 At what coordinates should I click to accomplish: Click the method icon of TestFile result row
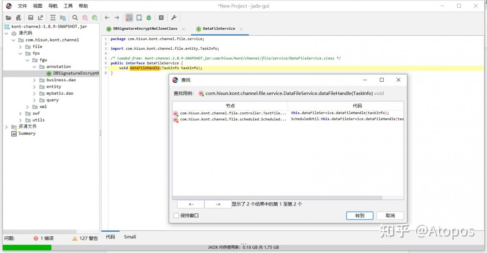click(x=176, y=113)
